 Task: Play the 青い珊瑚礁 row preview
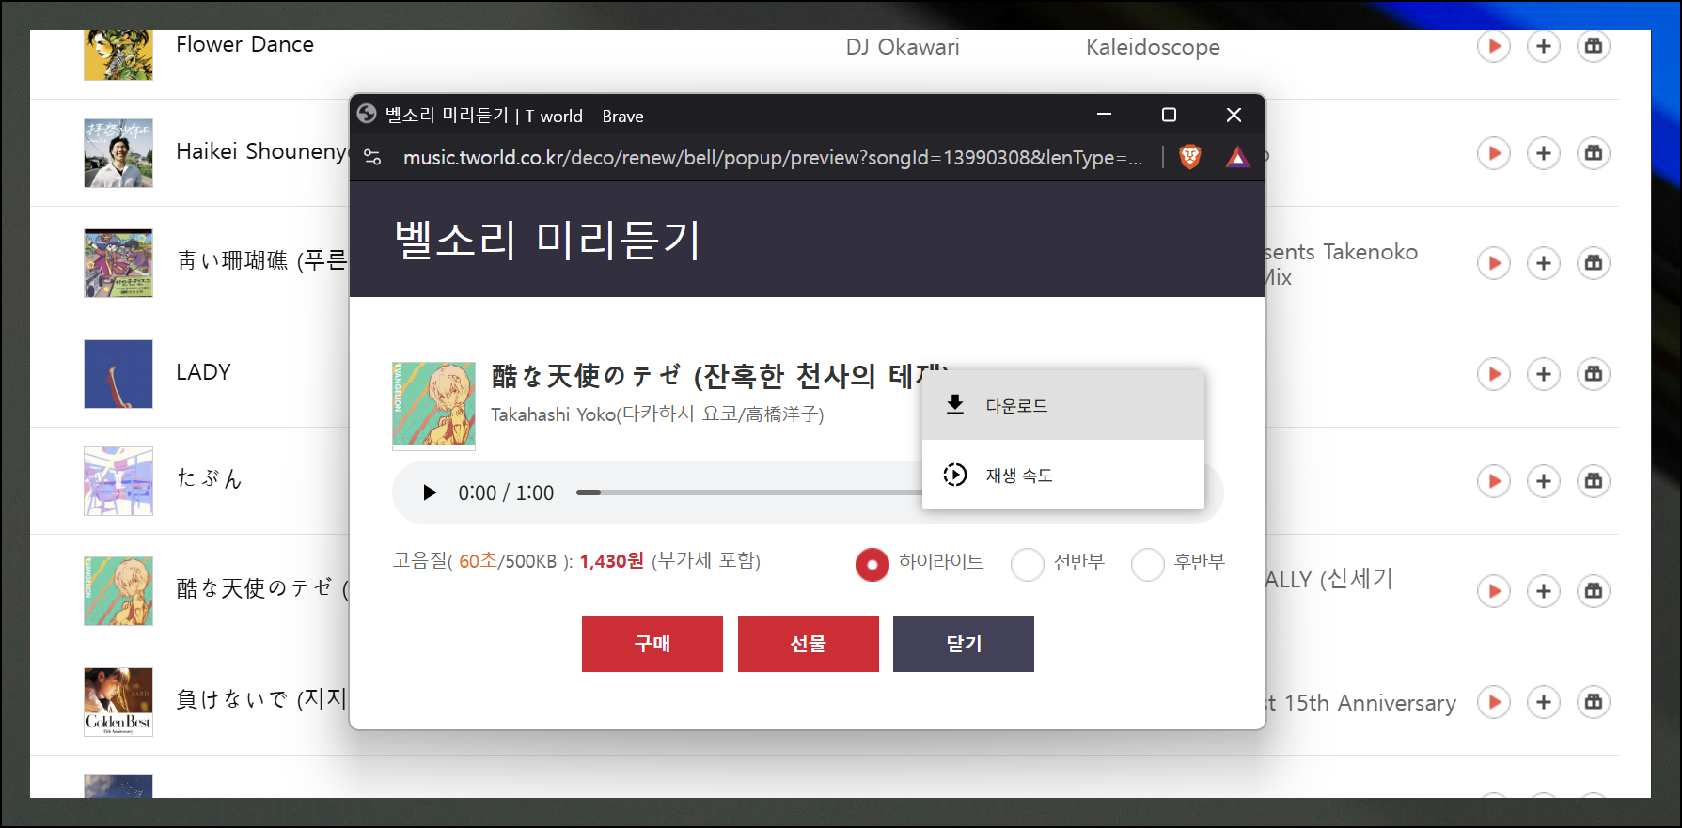pyautogui.click(x=1493, y=263)
